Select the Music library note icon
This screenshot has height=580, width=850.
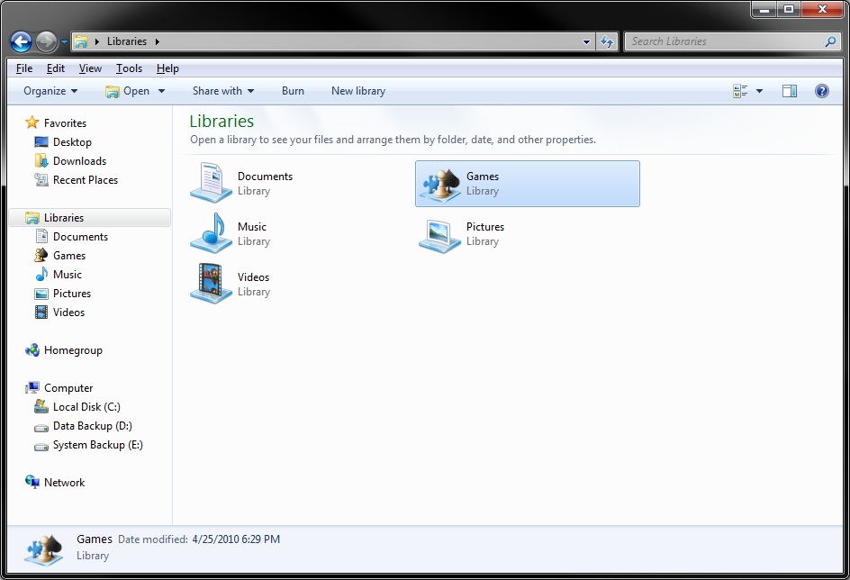pos(211,233)
